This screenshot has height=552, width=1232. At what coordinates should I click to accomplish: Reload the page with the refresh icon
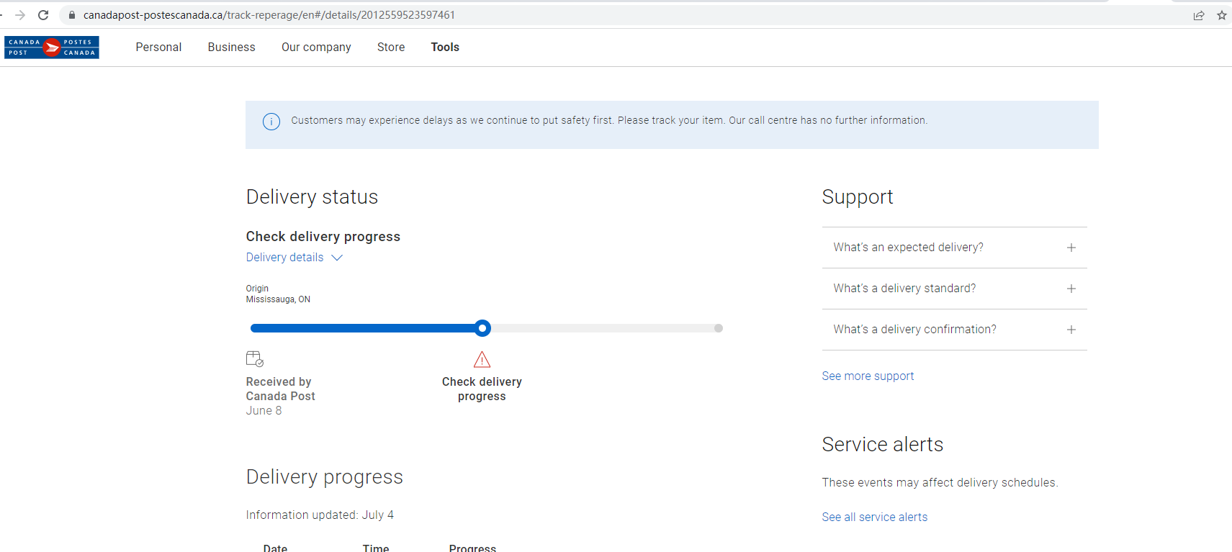43,15
